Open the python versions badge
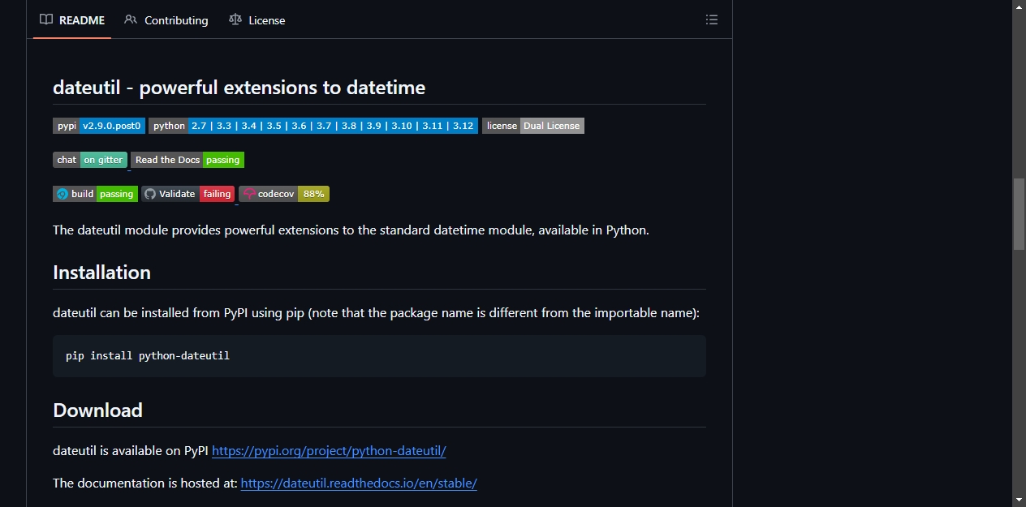Image resolution: width=1026 pixels, height=507 pixels. [313, 126]
